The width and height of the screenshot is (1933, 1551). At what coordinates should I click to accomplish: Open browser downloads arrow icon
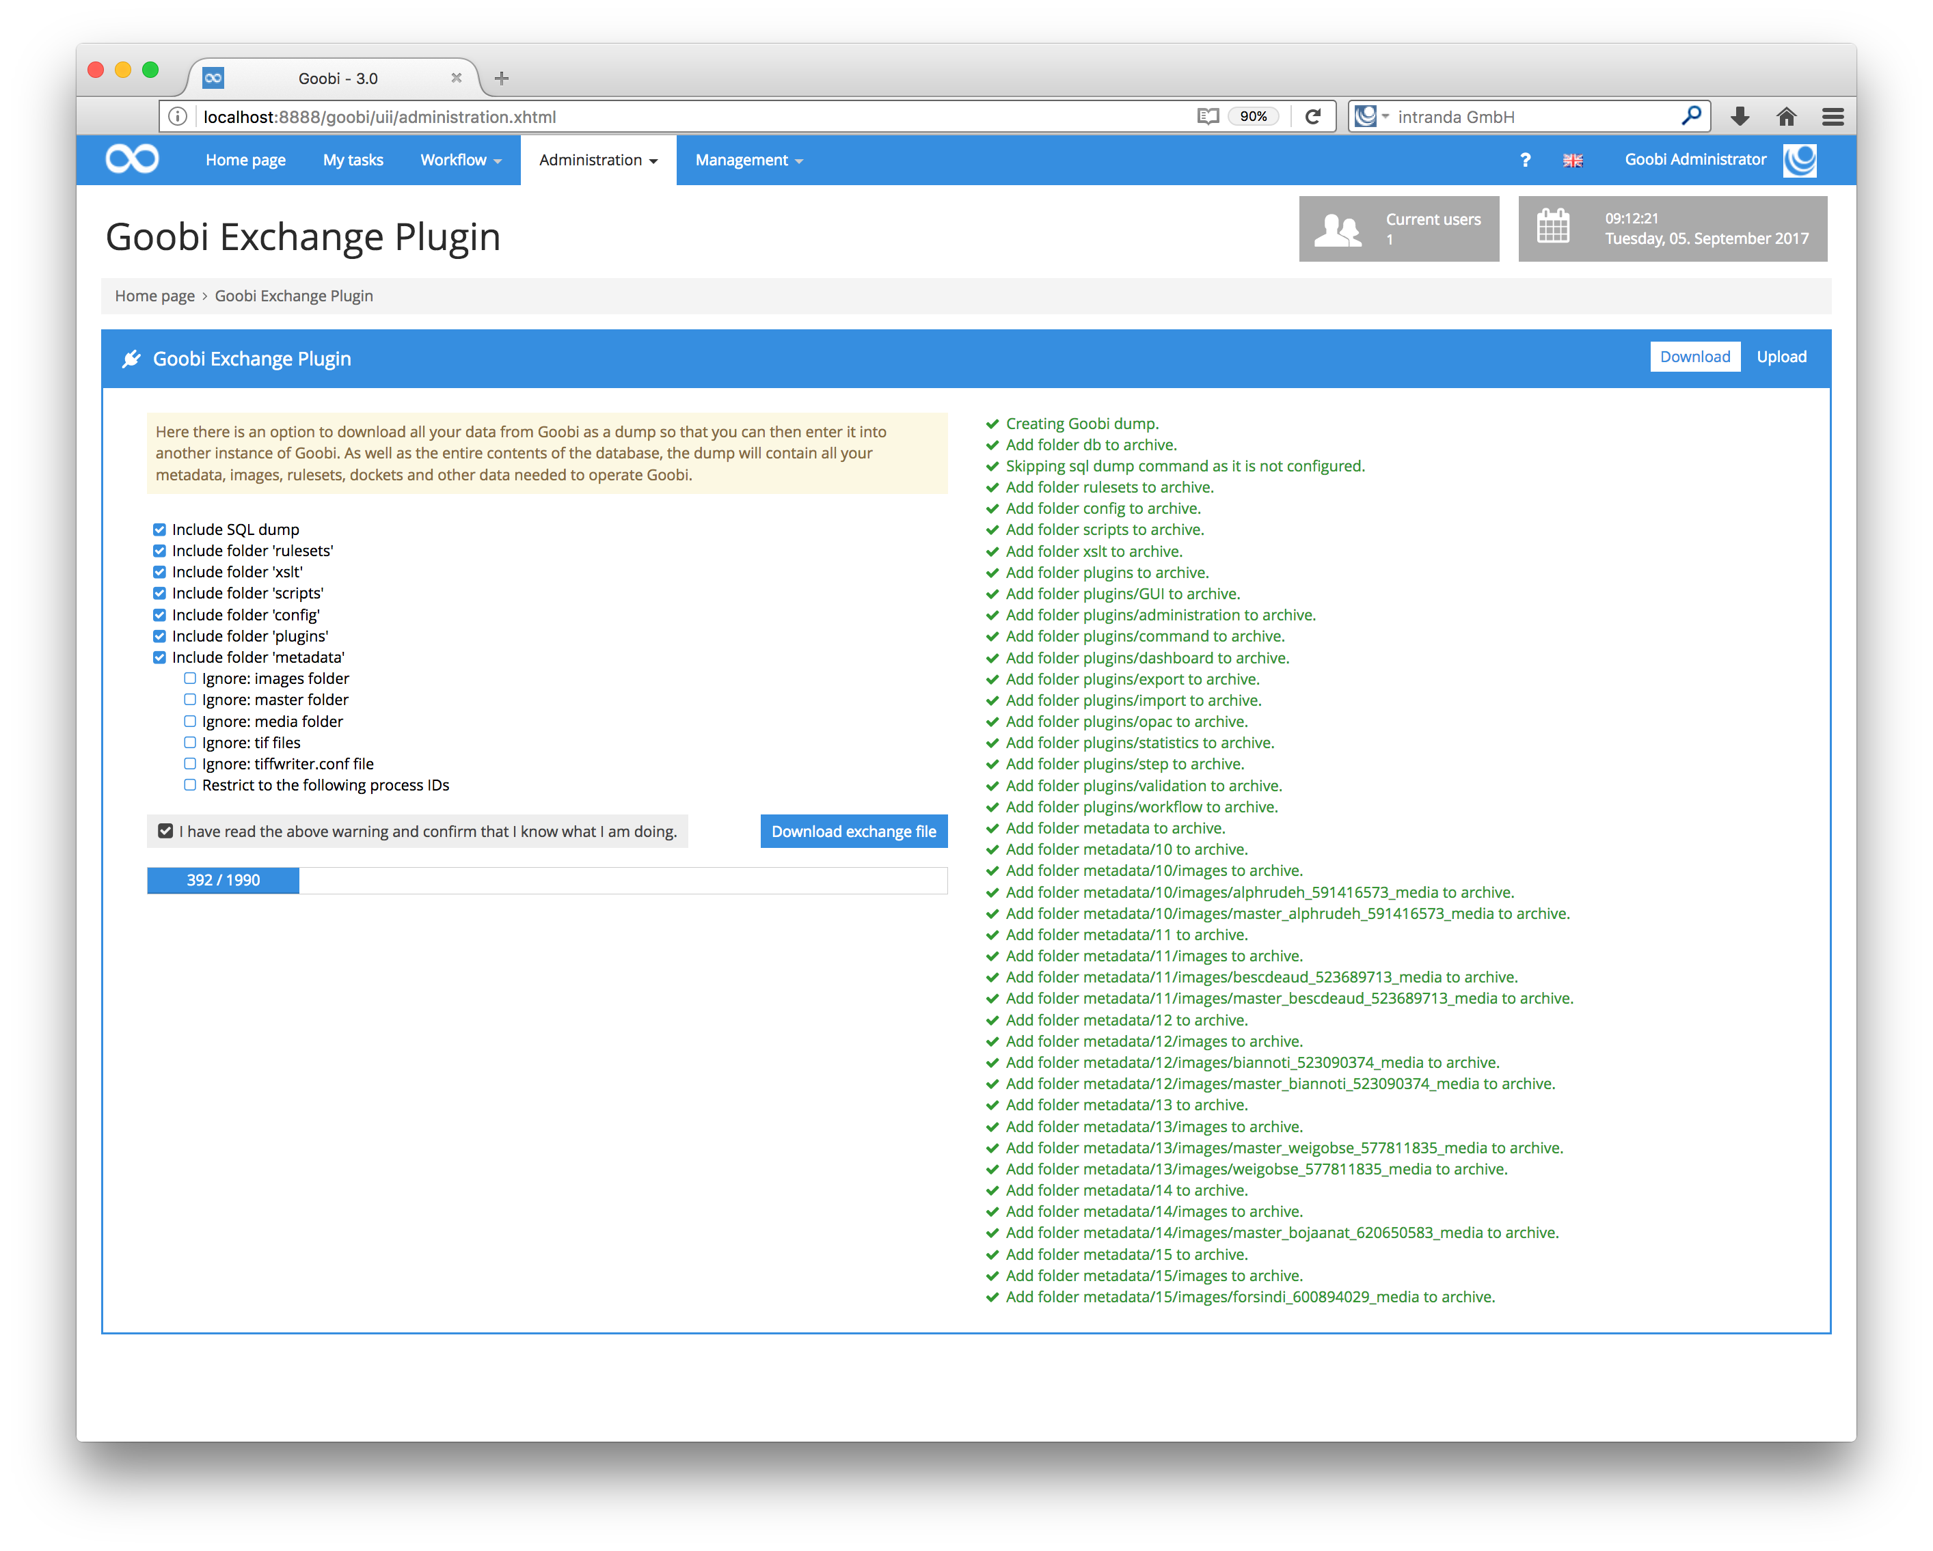1740,116
